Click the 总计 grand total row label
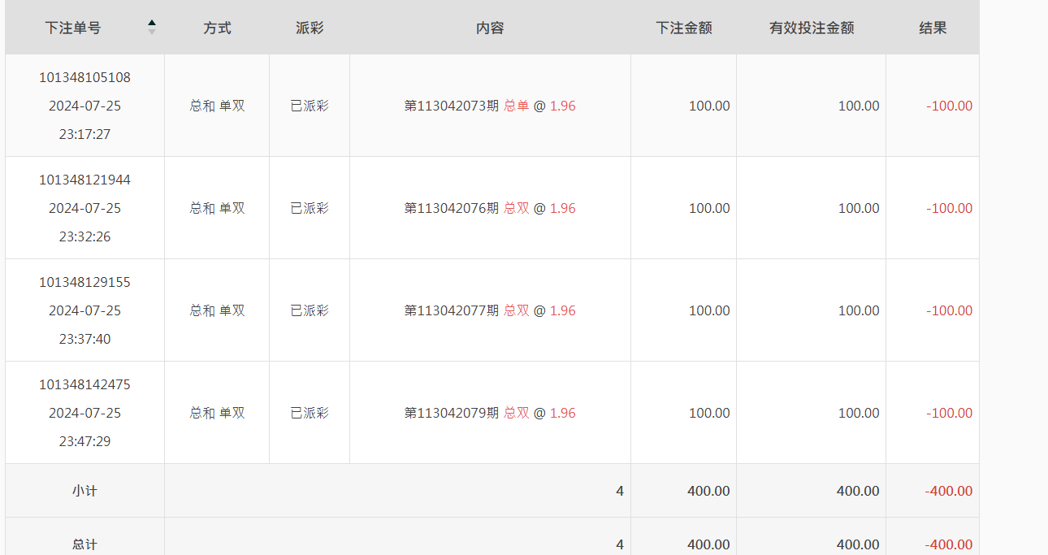Viewport: 1048px width, 555px height. coord(84,544)
